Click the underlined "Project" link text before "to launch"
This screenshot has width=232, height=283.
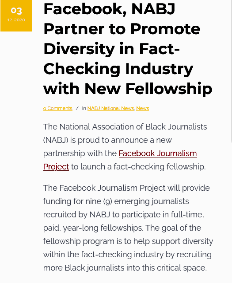point(56,167)
